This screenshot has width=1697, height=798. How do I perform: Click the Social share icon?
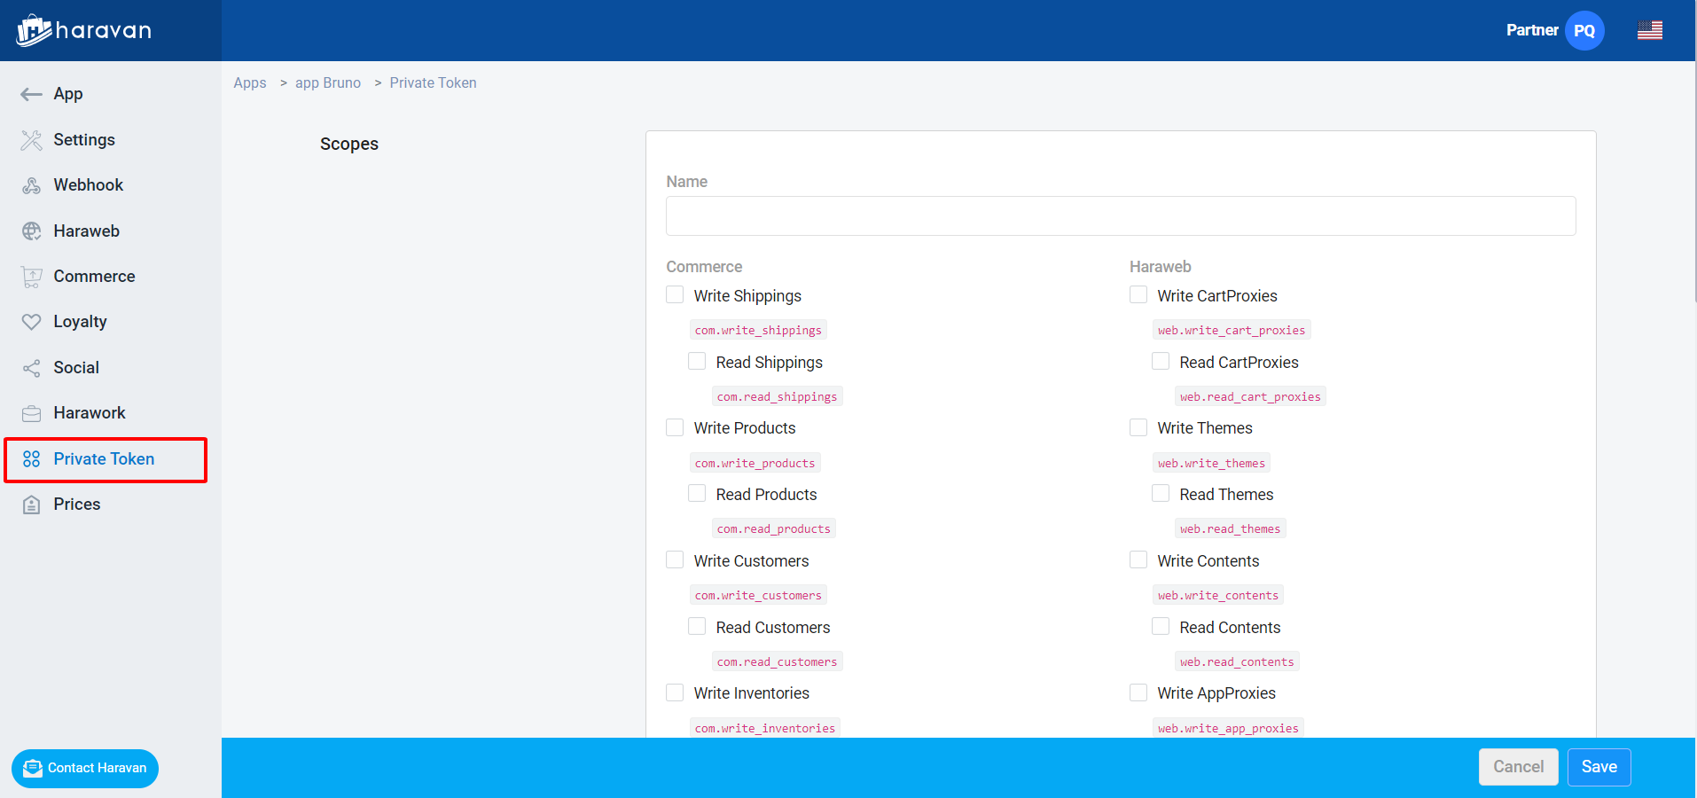pos(31,368)
